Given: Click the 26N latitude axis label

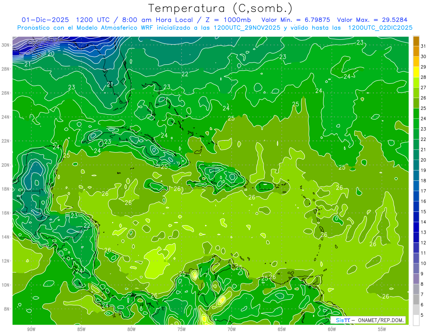Looking at the screenshot, I should coord(5,93).
